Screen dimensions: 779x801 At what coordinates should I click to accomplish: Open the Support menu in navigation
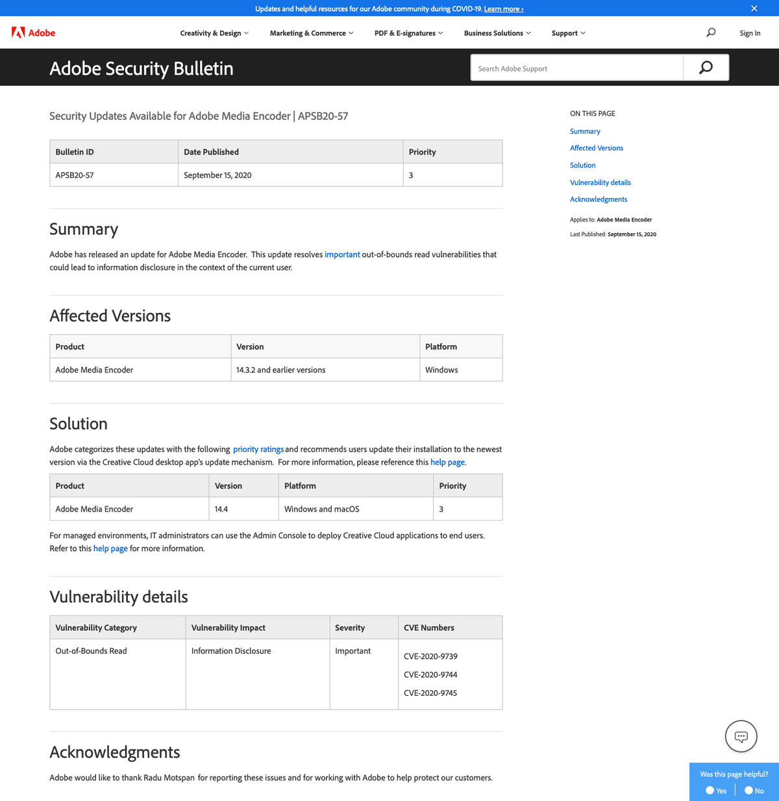[x=568, y=33]
